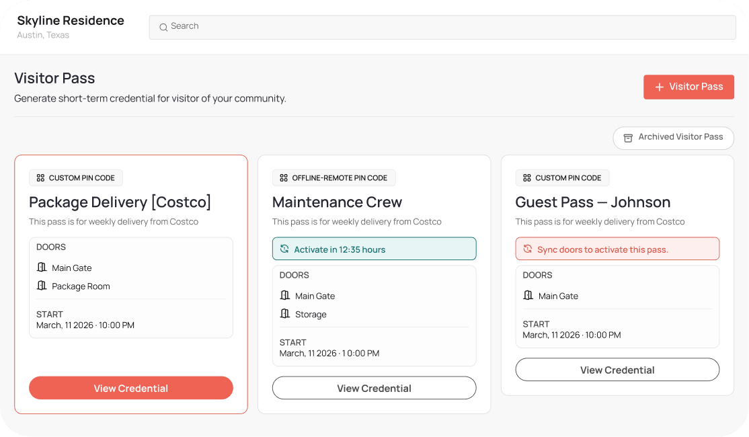Click start date in Maintenance Crew card
This screenshot has width=749, height=437.
[x=329, y=354]
